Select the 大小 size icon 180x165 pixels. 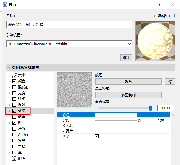coord(14,75)
